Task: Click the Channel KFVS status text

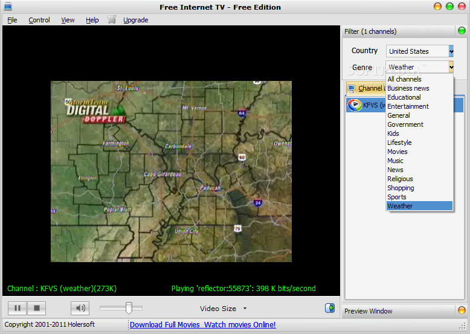Action: (62, 289)
